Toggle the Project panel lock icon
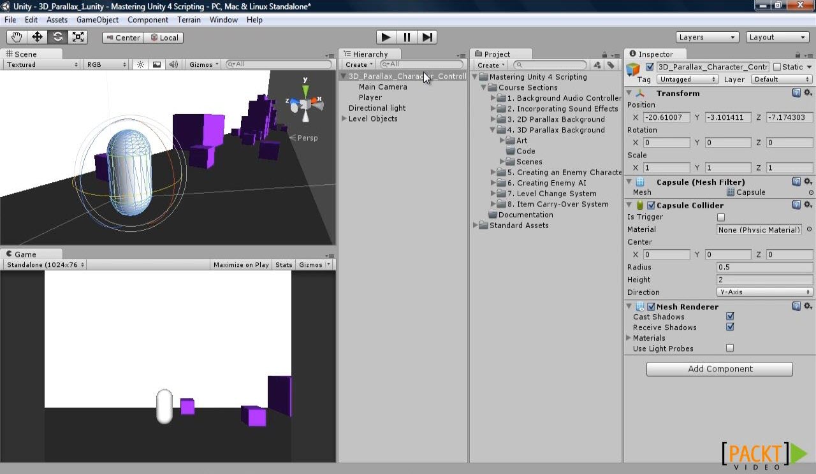This screenshot has height=474, width=816. coord(604,55)
